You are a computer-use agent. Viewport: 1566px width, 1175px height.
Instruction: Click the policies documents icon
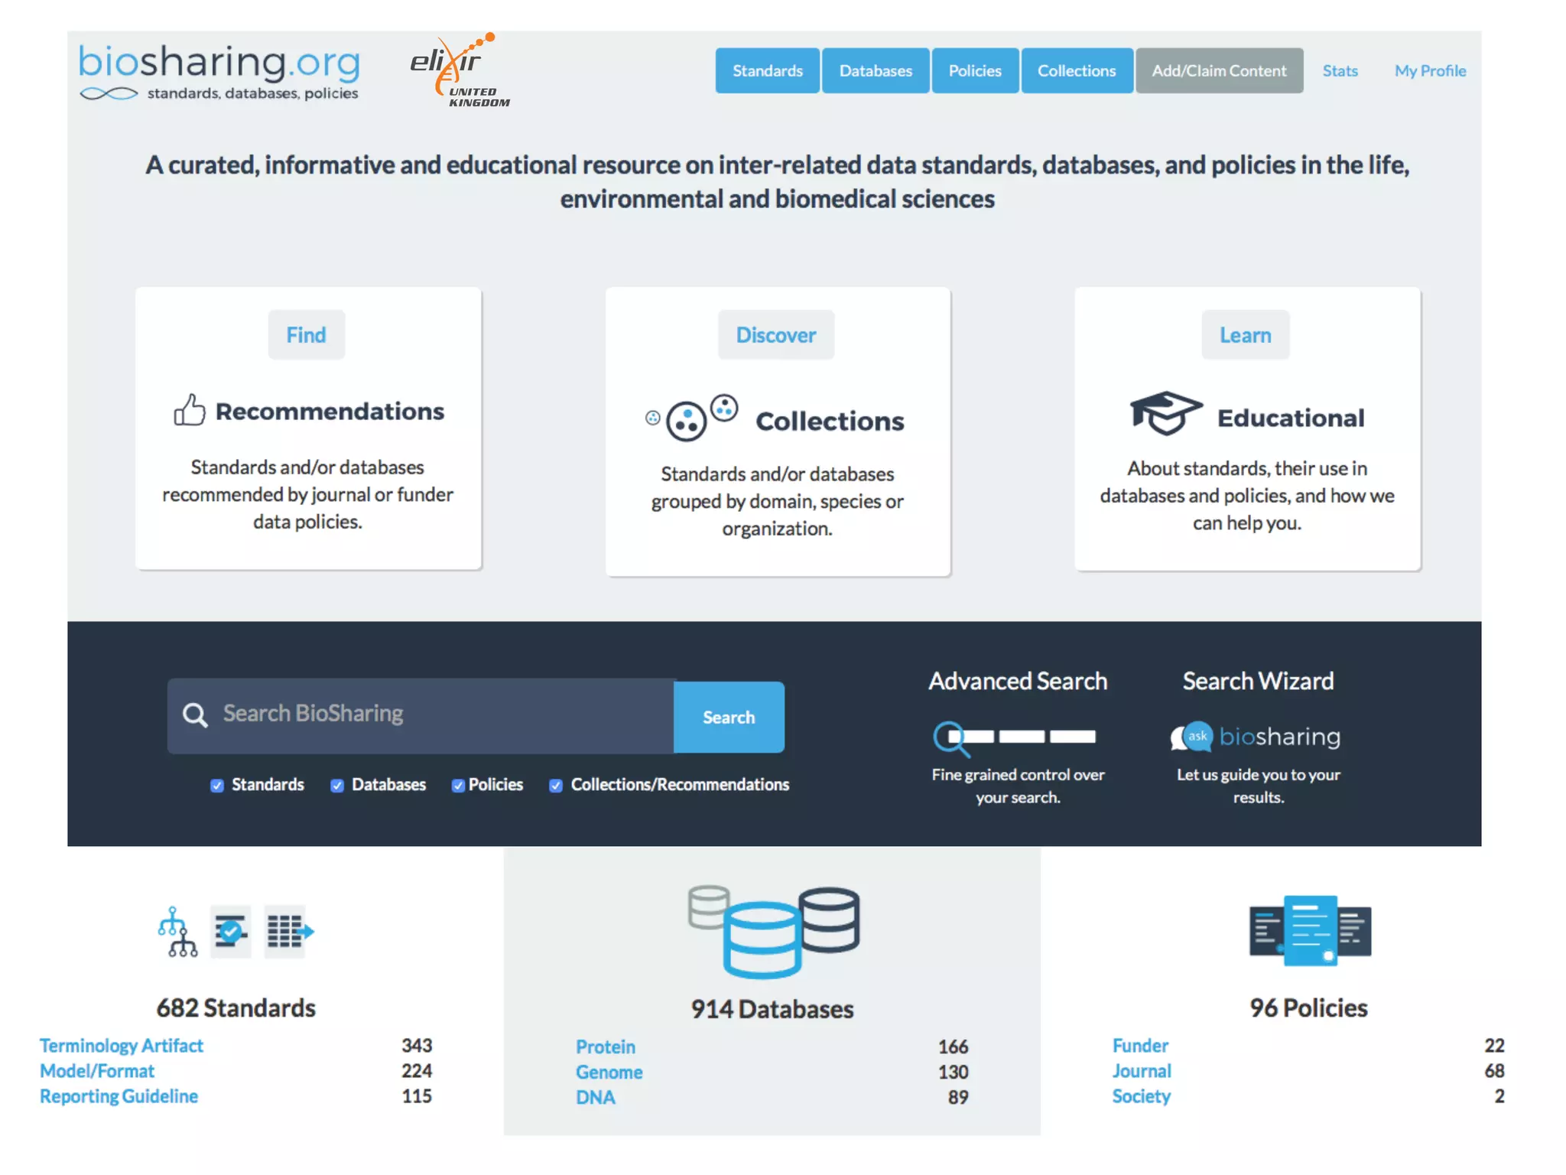click(x=1310, y=931)
